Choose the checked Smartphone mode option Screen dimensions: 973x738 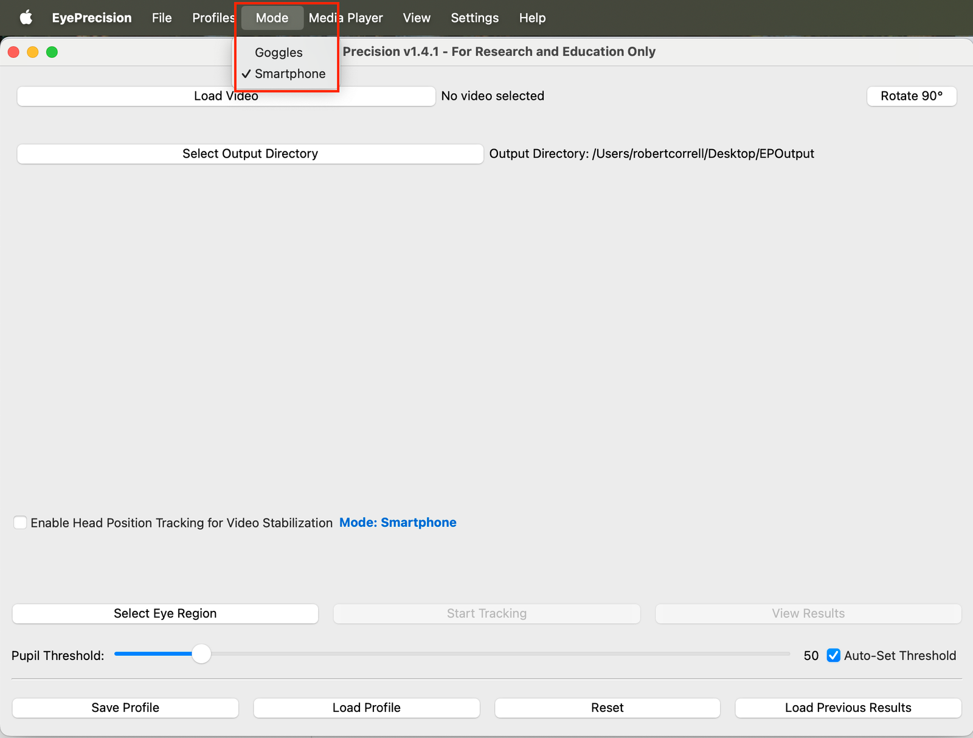click(x=289, y=74)
